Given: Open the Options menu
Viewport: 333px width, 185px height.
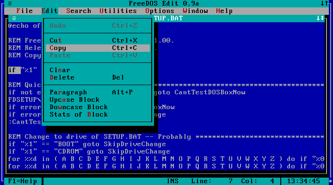Looking at the screenshot, I should (160, 11).
